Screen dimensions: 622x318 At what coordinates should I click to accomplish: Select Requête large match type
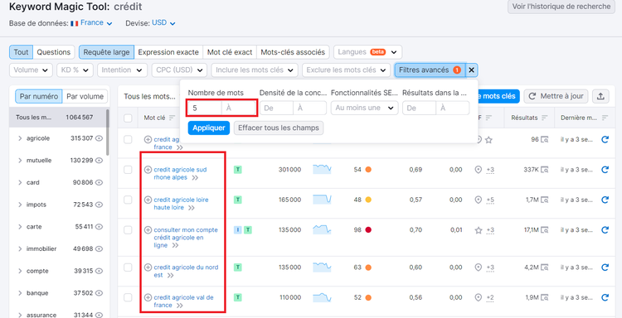click(106, 52)
